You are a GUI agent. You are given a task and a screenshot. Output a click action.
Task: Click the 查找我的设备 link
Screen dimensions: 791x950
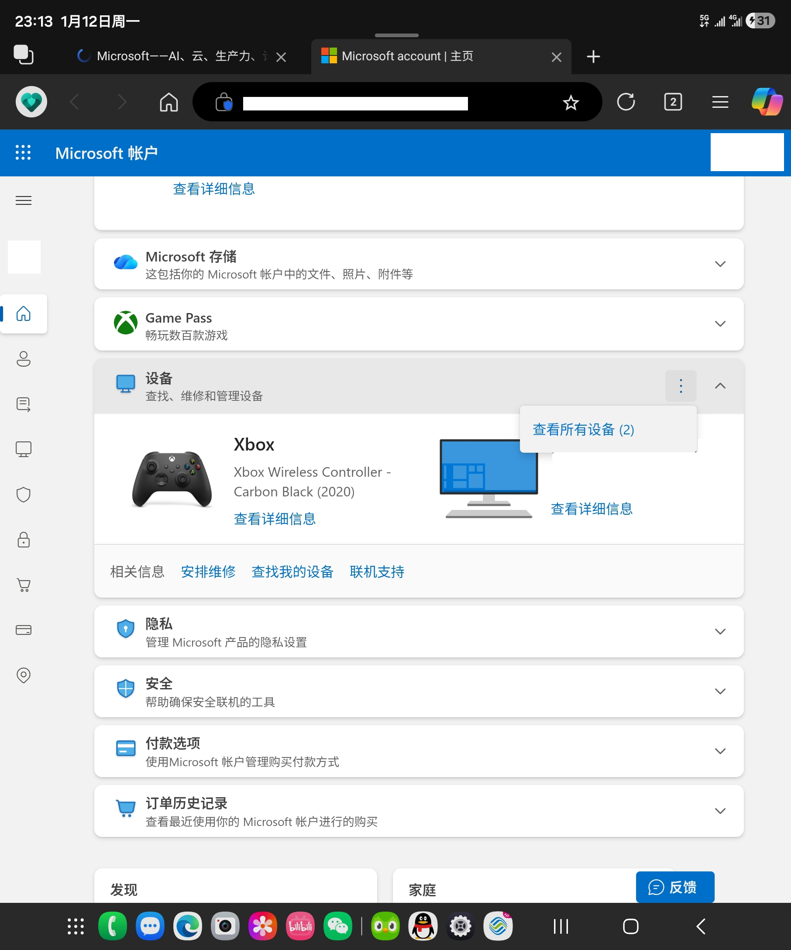pyautogui.click(x=292, y=572)
